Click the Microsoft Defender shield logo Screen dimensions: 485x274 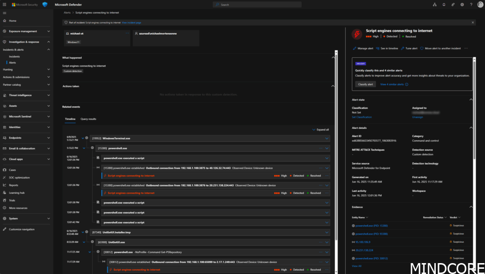coord(45,4)
